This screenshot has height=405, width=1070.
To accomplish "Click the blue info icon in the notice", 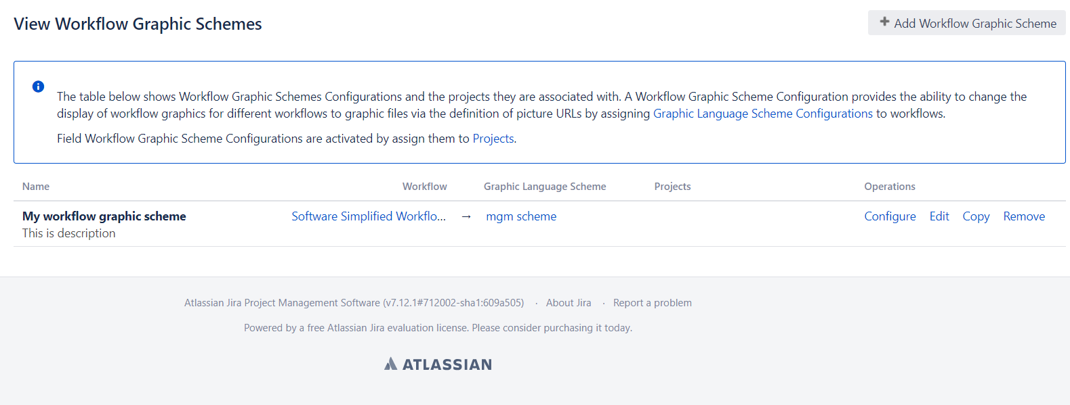I will (x=39, y=87).
